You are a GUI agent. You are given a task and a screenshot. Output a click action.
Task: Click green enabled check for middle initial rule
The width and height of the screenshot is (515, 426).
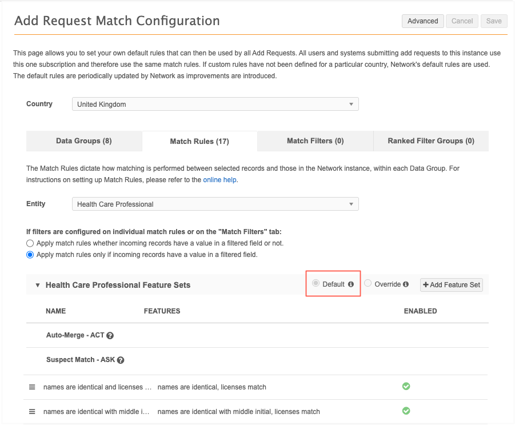[406, 411]
